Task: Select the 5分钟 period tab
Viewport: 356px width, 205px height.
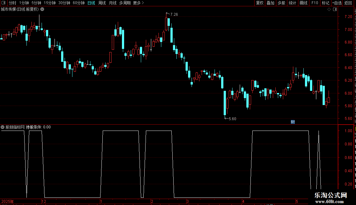Action: coord(36,3)
